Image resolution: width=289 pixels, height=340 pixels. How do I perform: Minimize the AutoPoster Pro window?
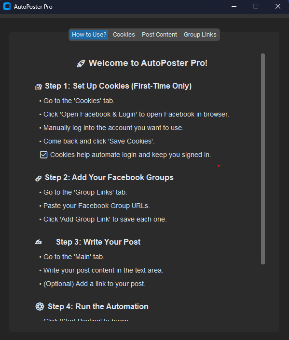coord(234,7)
